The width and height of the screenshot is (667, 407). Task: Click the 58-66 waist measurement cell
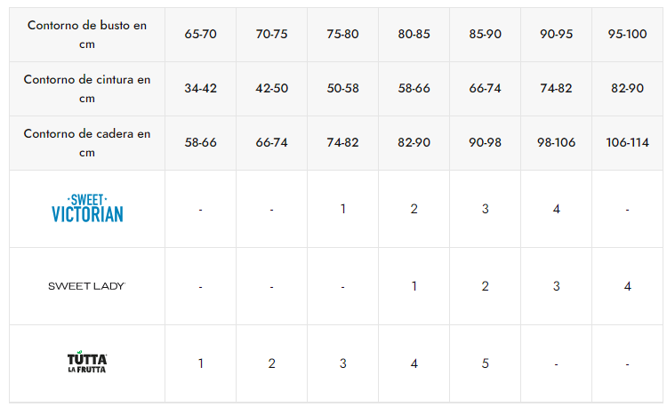[x=414, y=89]
